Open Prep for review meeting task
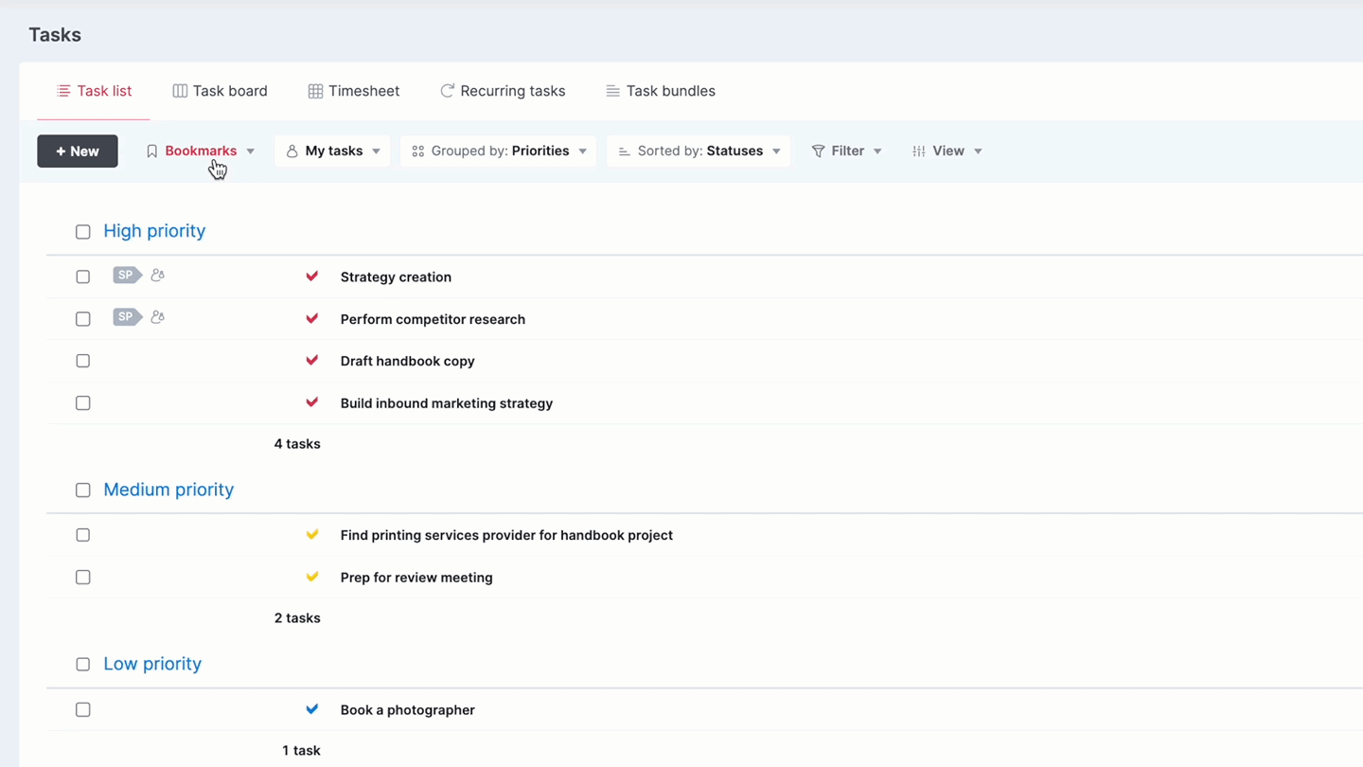Image resolution: width=1363 pixels, height=767 pixels. pyautogui.click(x=416, y=578)
